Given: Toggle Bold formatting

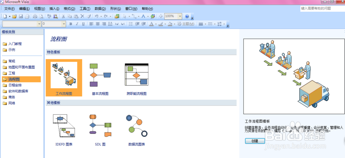Looking at the screenshot, I should coord(71,24).
